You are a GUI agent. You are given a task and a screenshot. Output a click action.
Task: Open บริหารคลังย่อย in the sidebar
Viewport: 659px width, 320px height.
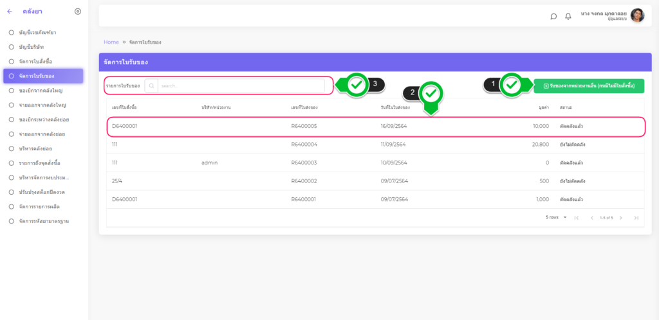(35, 148)
